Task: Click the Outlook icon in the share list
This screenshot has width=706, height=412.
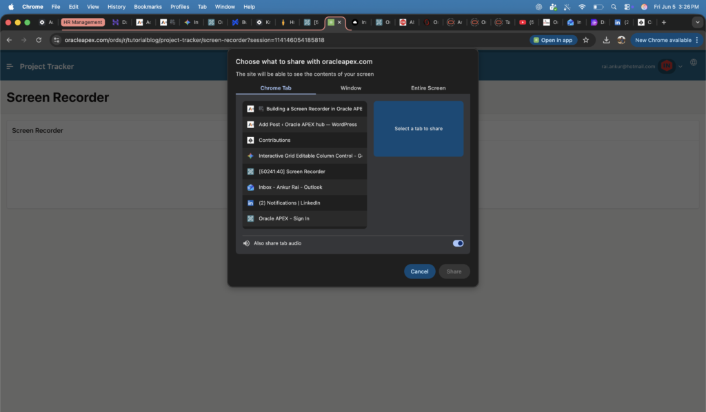Action: pos(250,187)
